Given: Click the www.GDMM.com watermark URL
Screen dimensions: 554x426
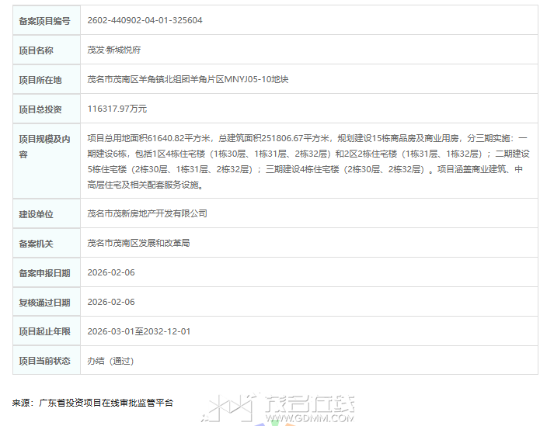Looking at the screenshot, I should [x=309, y=419].
